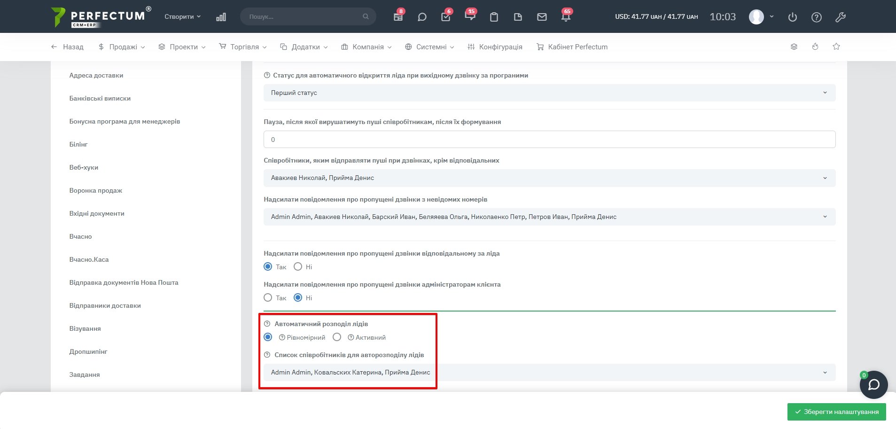
Task: Open notifications bell with badge 65
Action: click(x=566, y=17)
